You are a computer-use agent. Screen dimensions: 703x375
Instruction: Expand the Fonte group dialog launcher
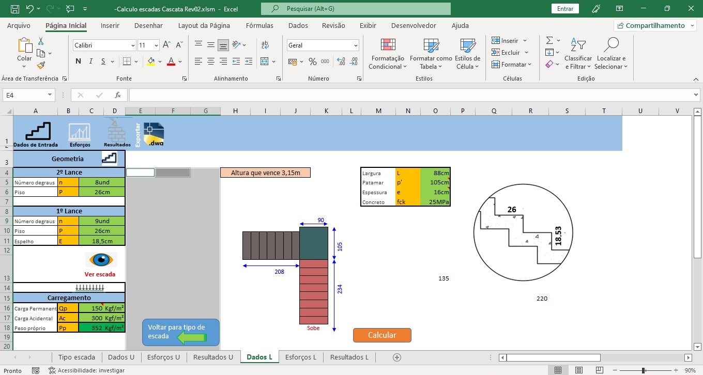[185, 79]
